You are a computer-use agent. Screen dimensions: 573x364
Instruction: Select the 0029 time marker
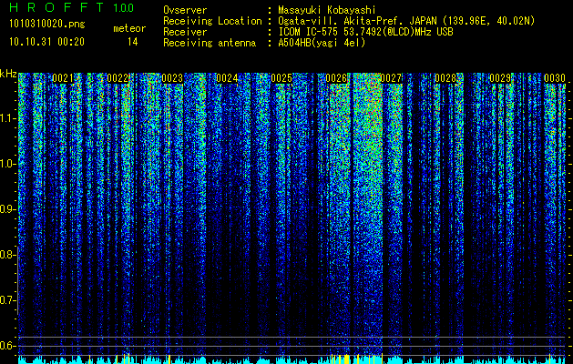point(500,78)
